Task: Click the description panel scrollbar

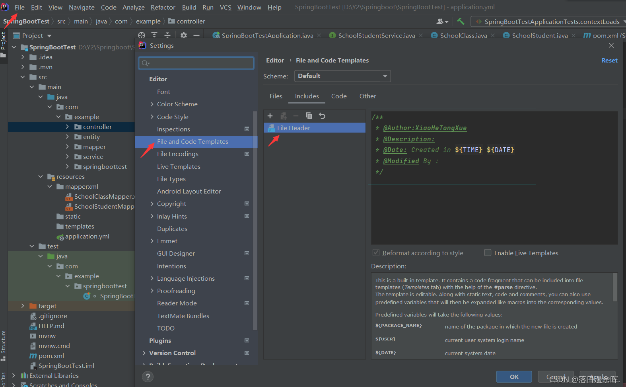Action: click(615, 287)
